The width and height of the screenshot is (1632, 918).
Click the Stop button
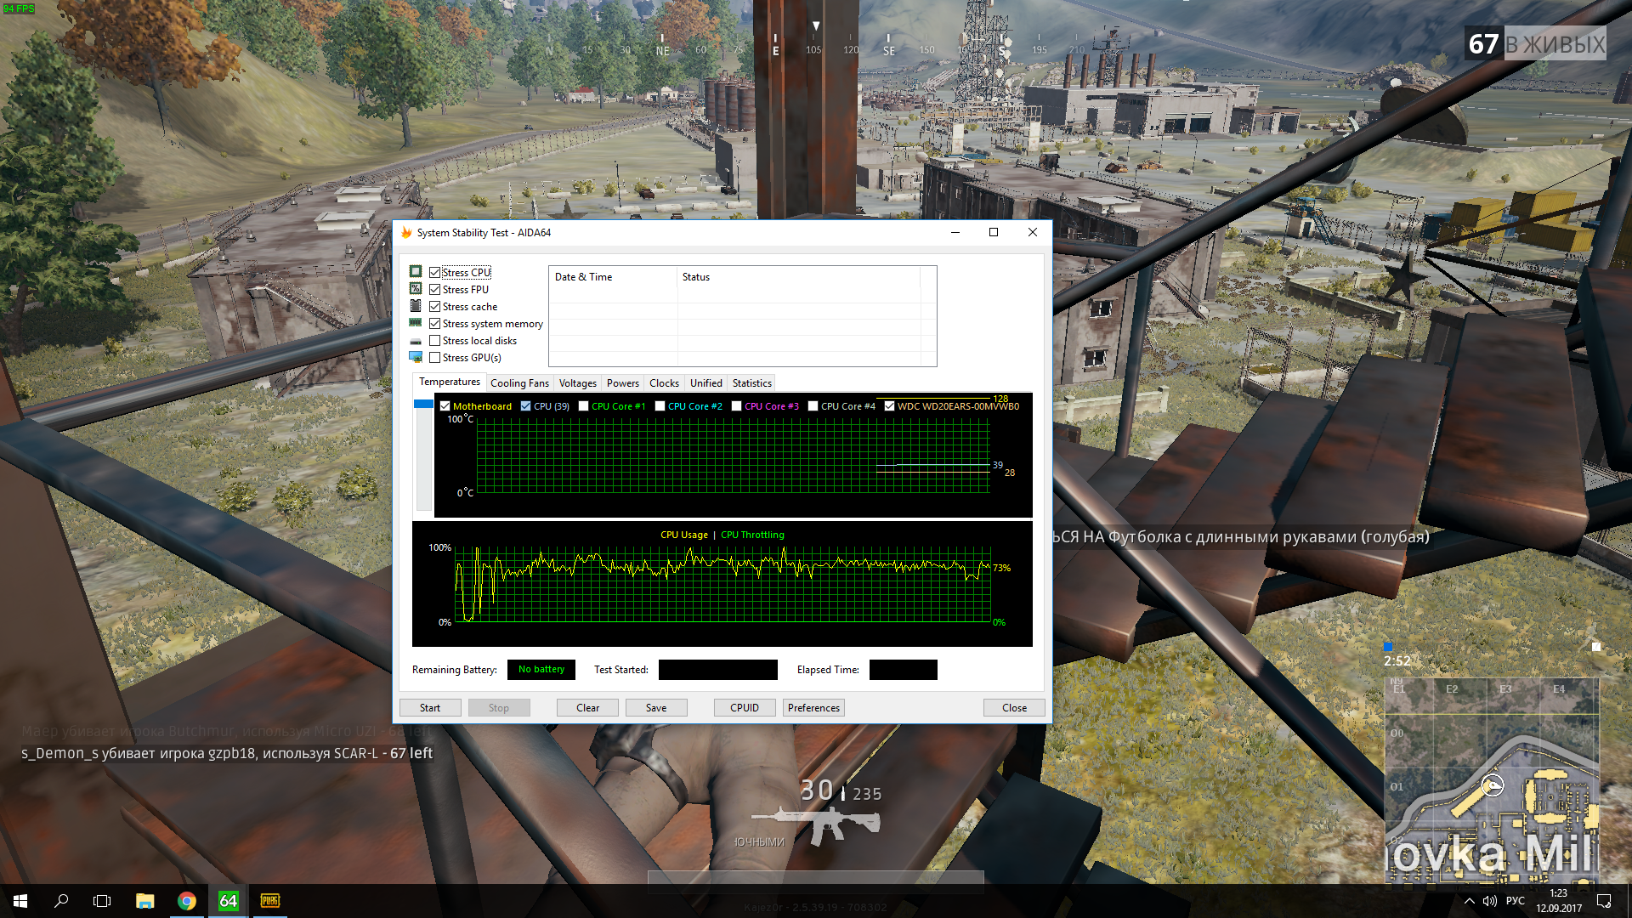click(x=499, y=708)
